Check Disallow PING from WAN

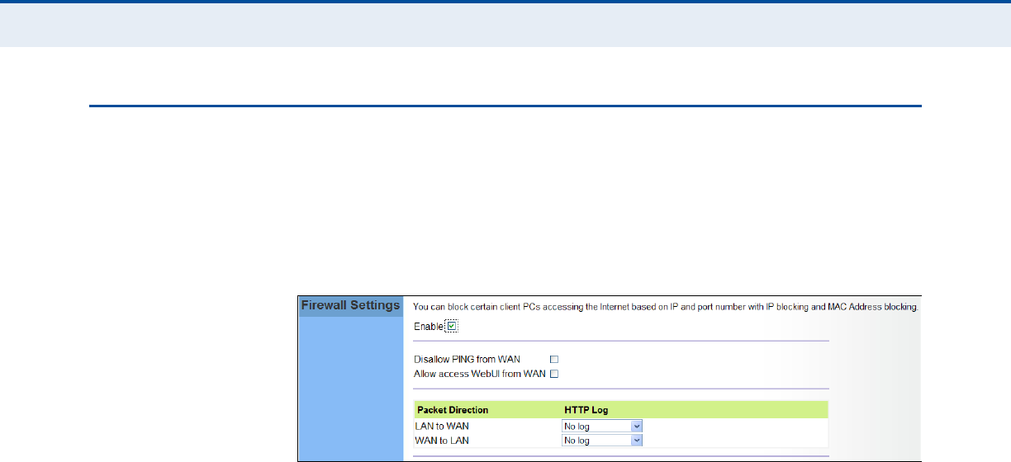tap(555, 359)
